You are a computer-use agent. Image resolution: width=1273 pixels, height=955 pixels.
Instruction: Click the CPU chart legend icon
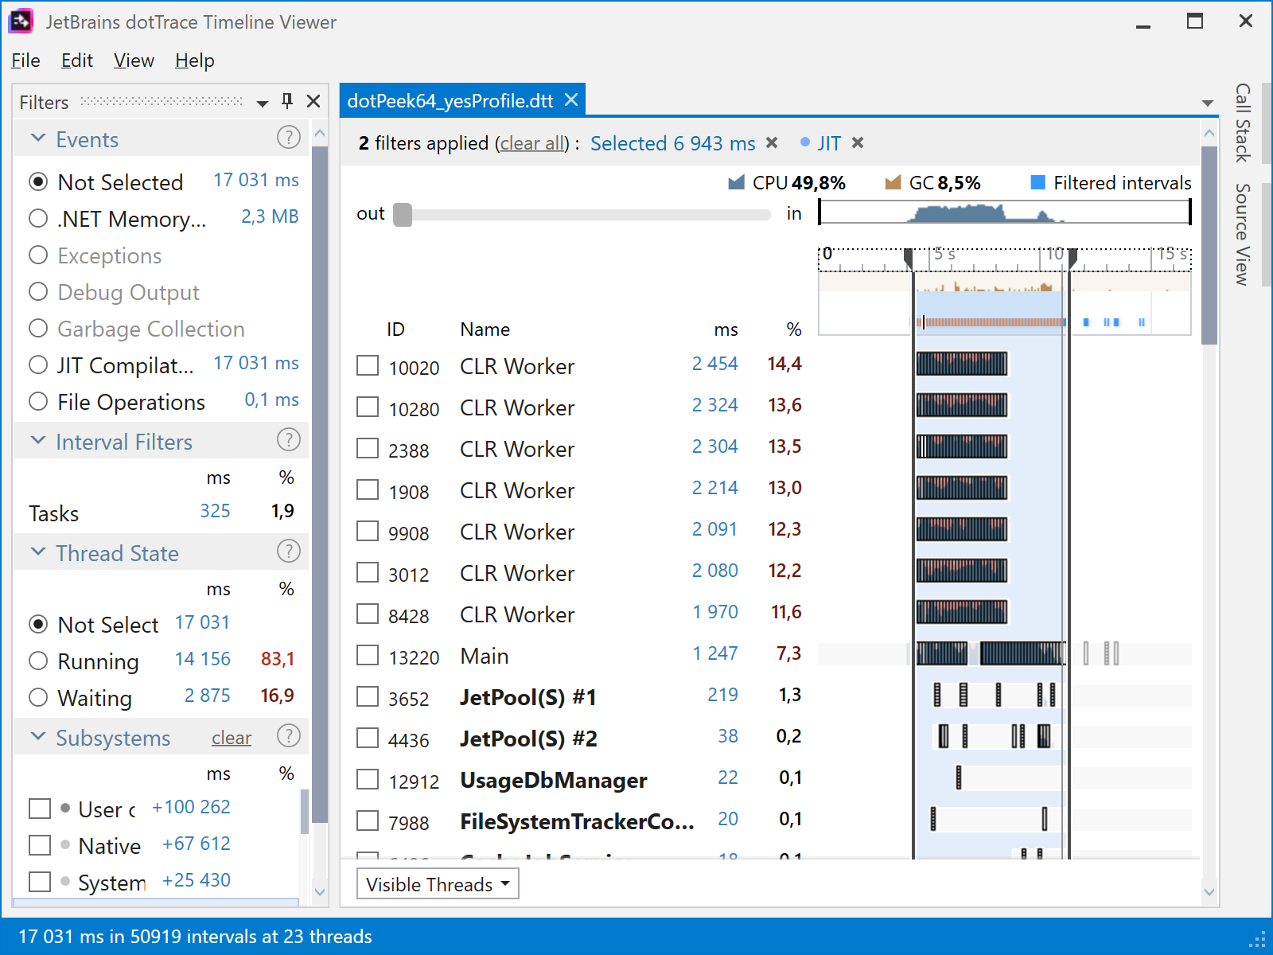pos(736,182)
